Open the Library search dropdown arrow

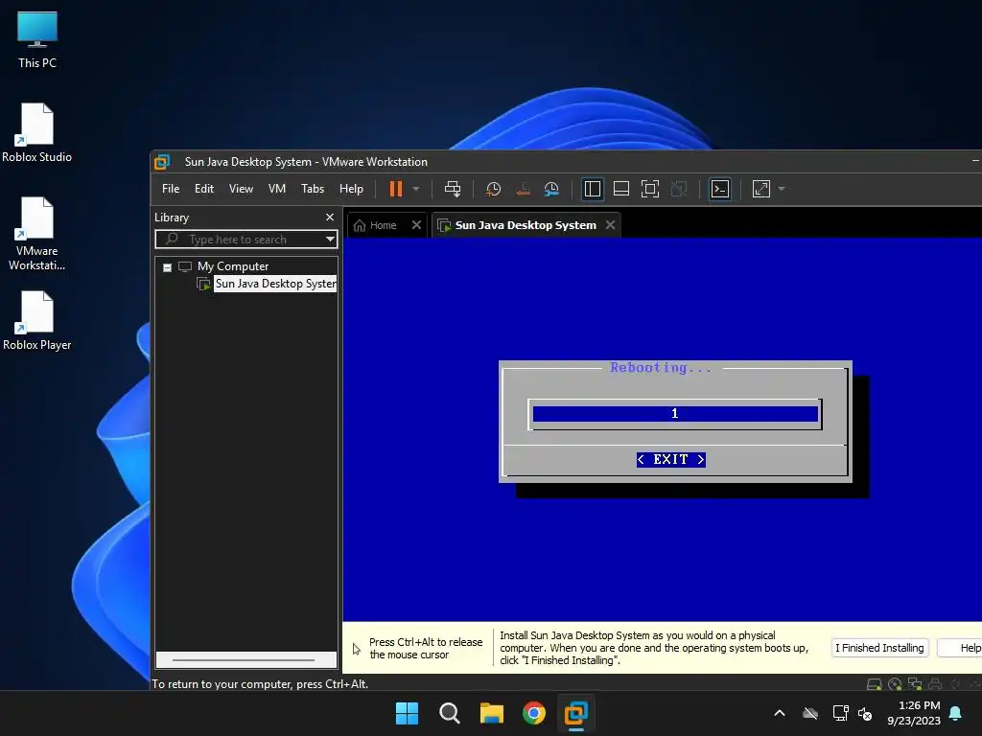330,239
